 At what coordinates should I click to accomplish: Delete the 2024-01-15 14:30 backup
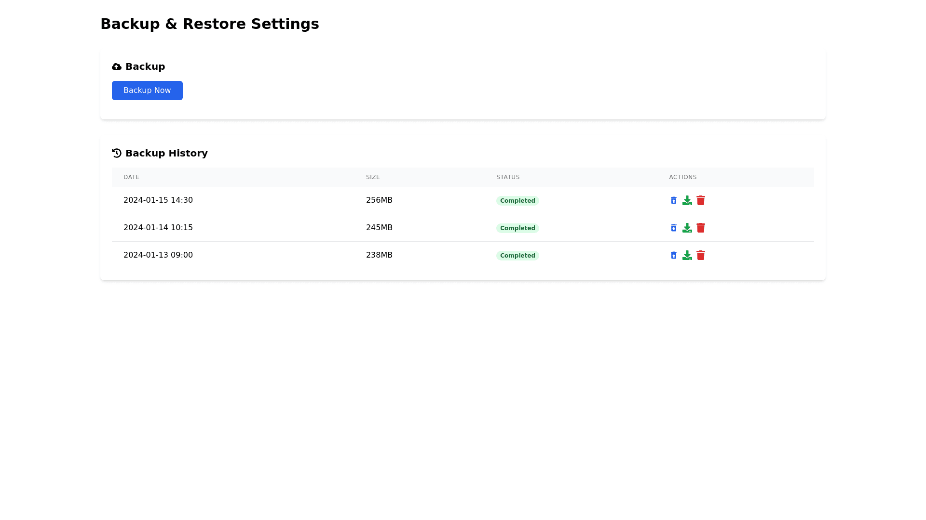pyautogui.click(x=701, y=200)
